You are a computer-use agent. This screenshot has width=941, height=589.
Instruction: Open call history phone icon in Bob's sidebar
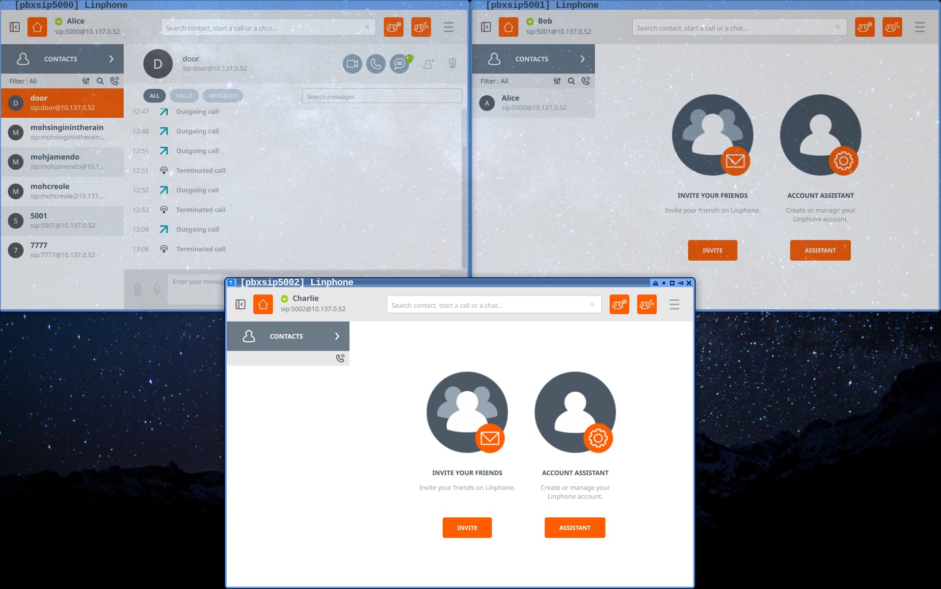click(586, 81)
